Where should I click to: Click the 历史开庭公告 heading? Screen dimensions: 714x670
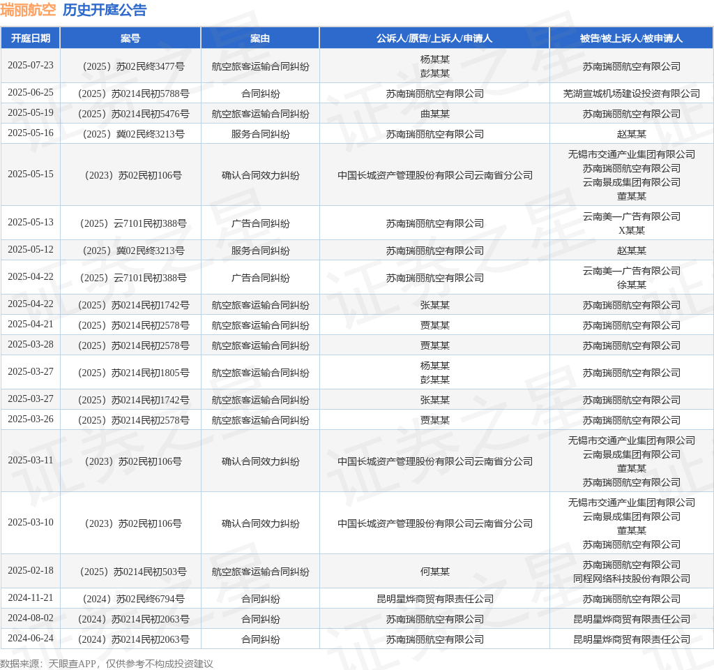105,10
